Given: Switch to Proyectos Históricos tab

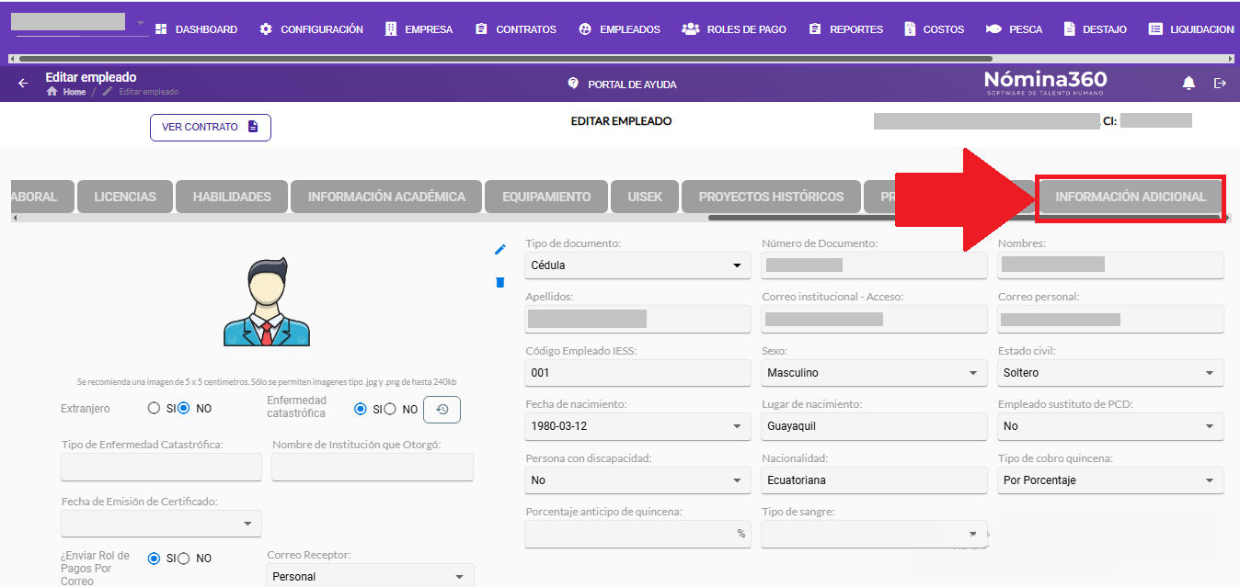Looking at the screenshot, I should coord(771,197).
